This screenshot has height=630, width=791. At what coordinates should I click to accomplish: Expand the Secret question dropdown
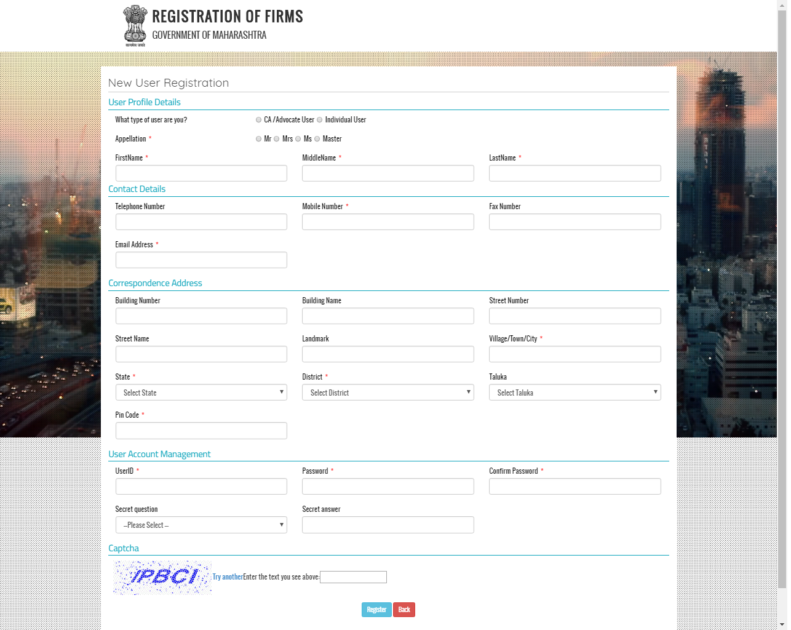click(201, 525)
